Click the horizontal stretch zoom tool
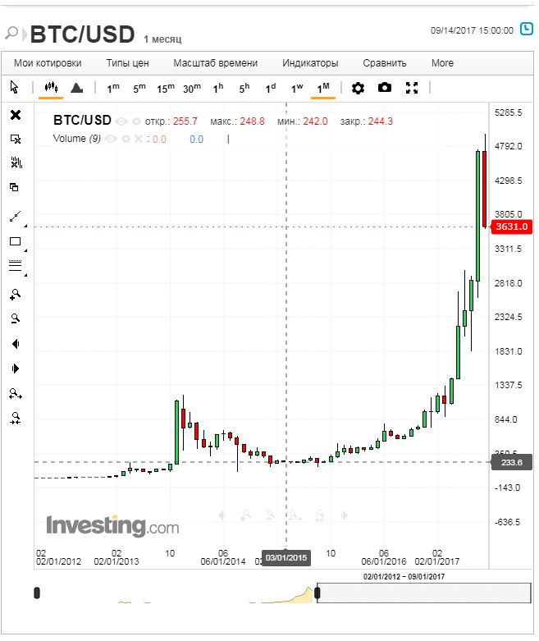Screen dimensions: 539x641 coord(16,394)
